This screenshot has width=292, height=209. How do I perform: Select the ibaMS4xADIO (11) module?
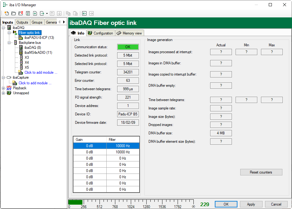pos(38,53)
